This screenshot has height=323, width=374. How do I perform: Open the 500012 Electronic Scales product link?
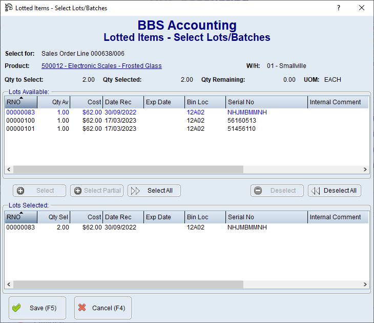(101, 66)
